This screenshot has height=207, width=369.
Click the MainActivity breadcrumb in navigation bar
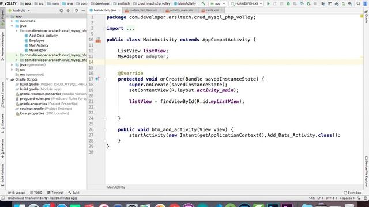tap(185, 3)
